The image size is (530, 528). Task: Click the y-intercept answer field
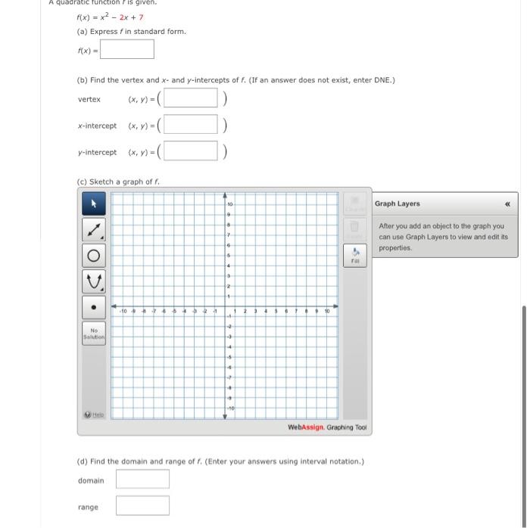(191, 151)
